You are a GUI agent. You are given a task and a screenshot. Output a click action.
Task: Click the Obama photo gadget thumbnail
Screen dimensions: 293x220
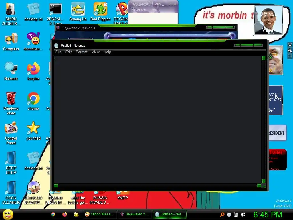tap(268, 20)
